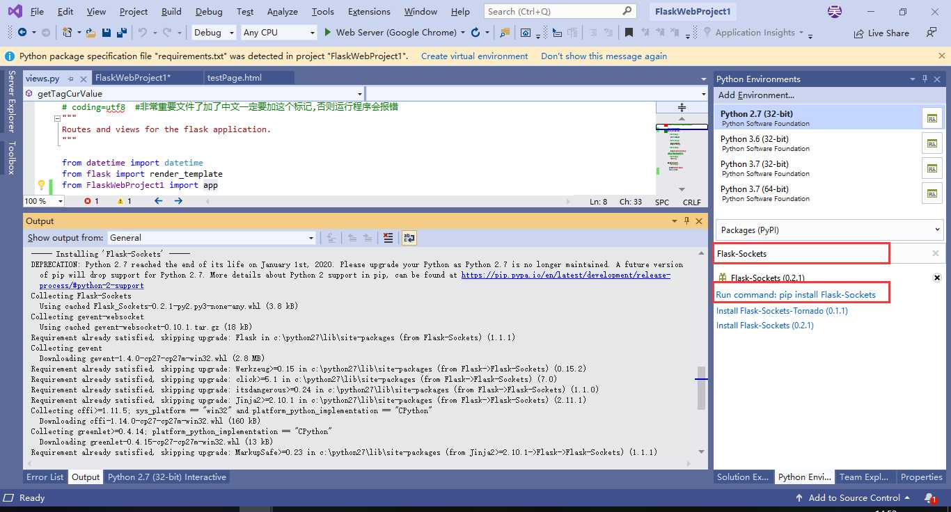Click the Save file icon
Image resolution: width=951 pixels, height=512 pixels.
[107, 32]
